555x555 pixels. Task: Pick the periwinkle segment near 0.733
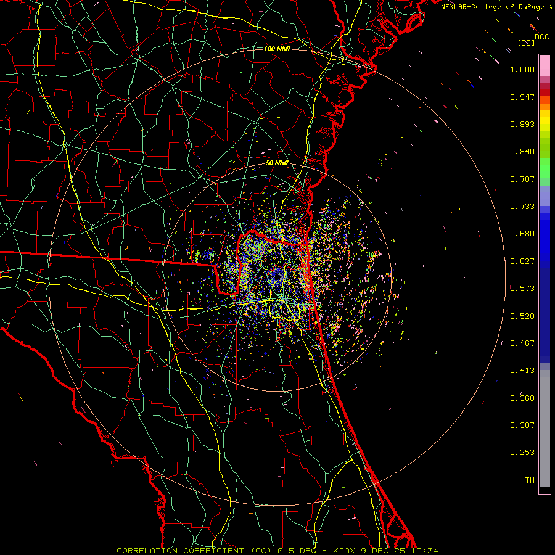click(545, 196)
